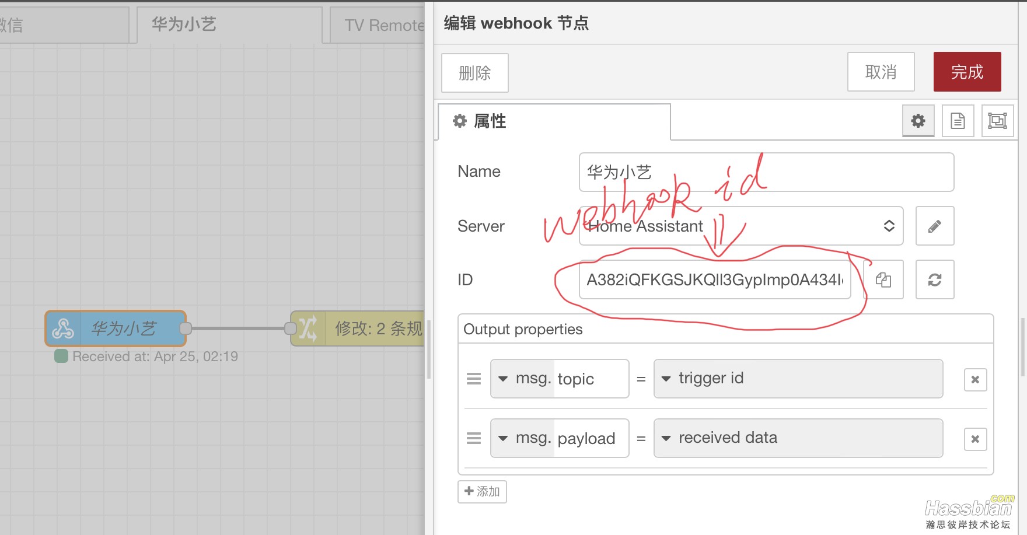The height and width of the screenshot is (535, 1027).
Task: Click 删除 button to delete node
Action: click(475, 73)
